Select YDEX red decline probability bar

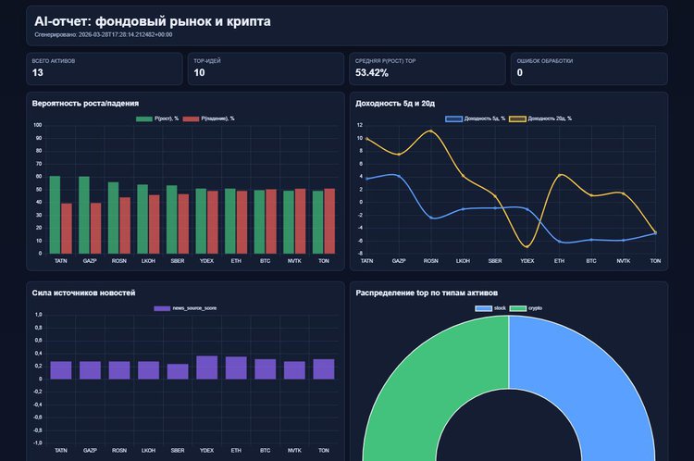pyautogui.click(x=213, y=222)
